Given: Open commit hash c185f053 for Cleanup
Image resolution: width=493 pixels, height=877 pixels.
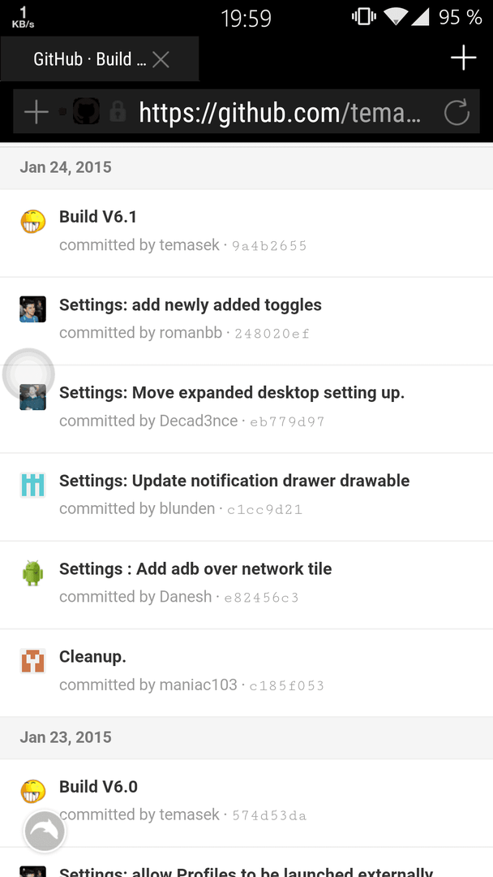Looking at the screenshot, I should tap(286, 685).
